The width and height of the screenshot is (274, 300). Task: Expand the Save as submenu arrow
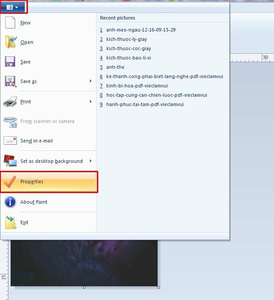[x=91, y=81]
